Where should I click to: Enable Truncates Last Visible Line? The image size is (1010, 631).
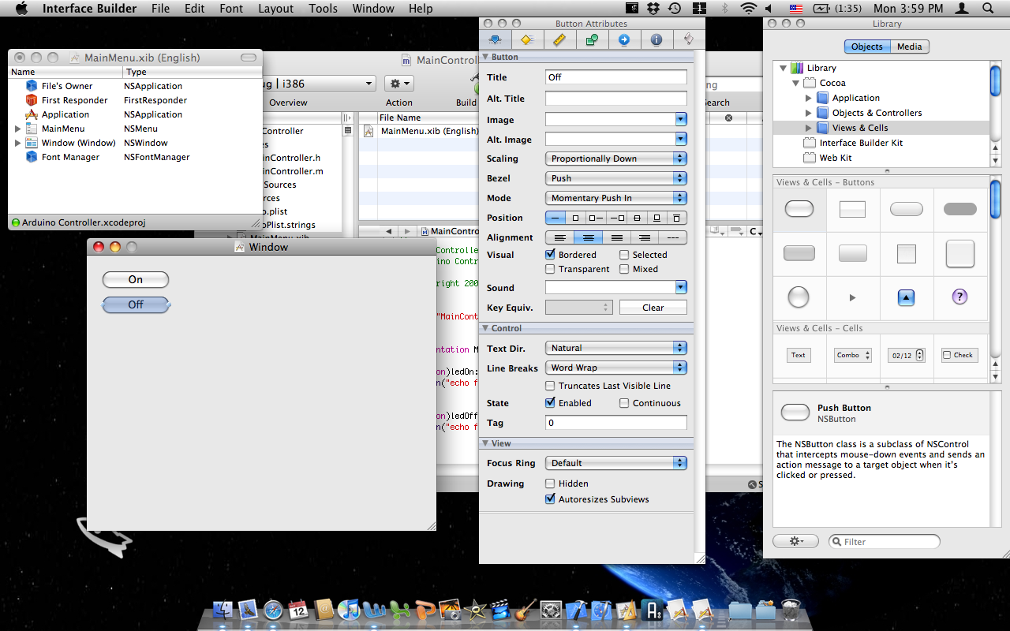[x=551, y=386]
